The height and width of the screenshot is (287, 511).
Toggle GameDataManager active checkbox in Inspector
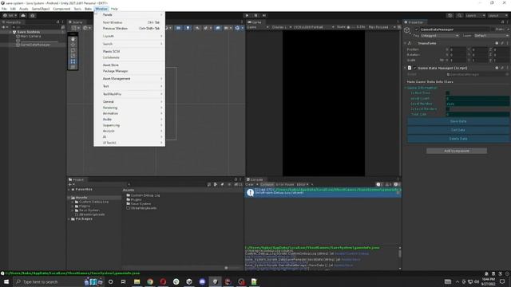(416, 29)
